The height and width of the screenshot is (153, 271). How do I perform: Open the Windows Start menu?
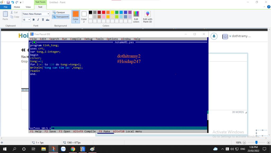point(5,149)
